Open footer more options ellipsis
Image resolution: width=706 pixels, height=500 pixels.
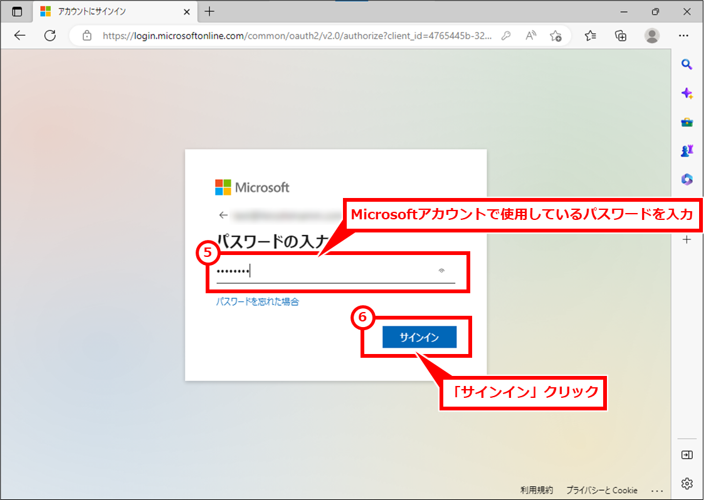pyautogui.click(x=657, y=491)
